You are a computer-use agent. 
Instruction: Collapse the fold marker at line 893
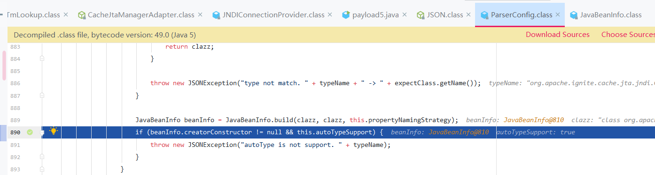42,169
